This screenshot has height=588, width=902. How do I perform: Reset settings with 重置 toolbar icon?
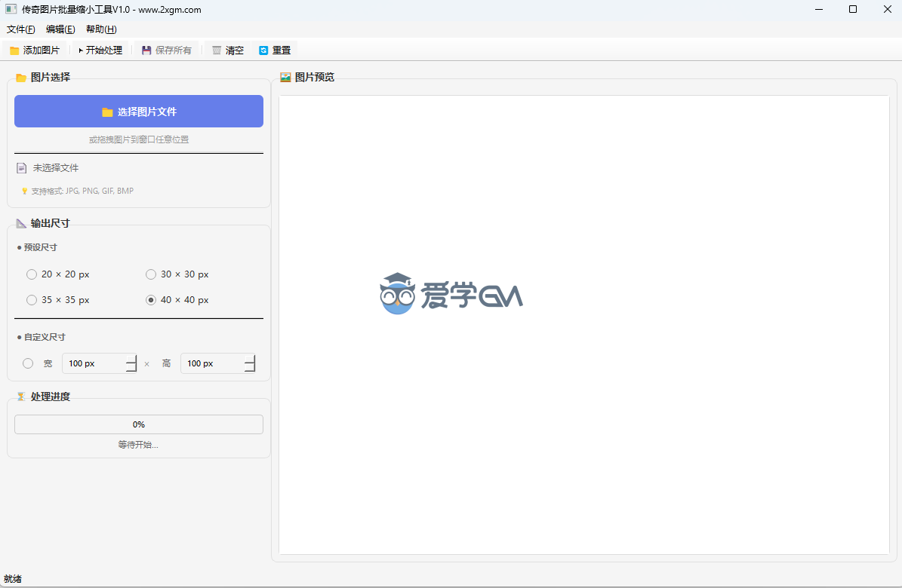click(263, 51)
